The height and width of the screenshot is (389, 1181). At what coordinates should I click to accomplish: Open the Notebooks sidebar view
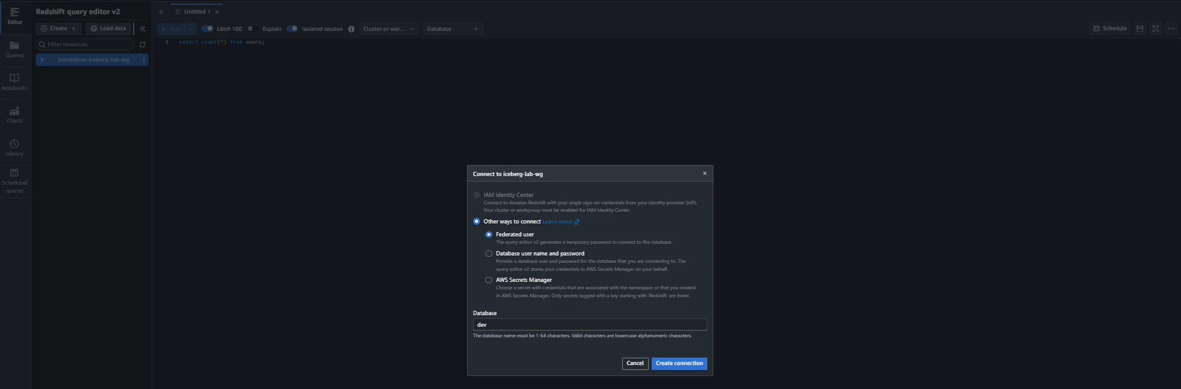15,82
